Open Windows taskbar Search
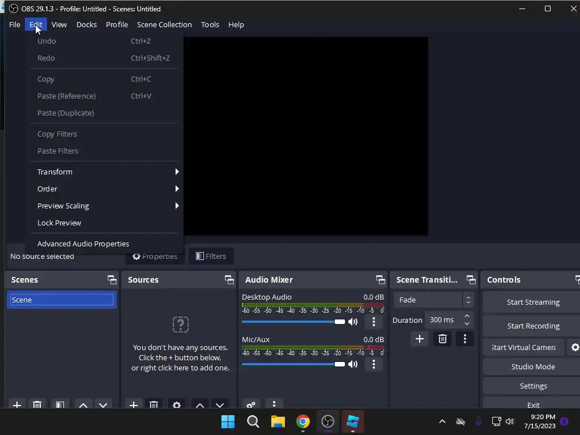 pos(253,421)
